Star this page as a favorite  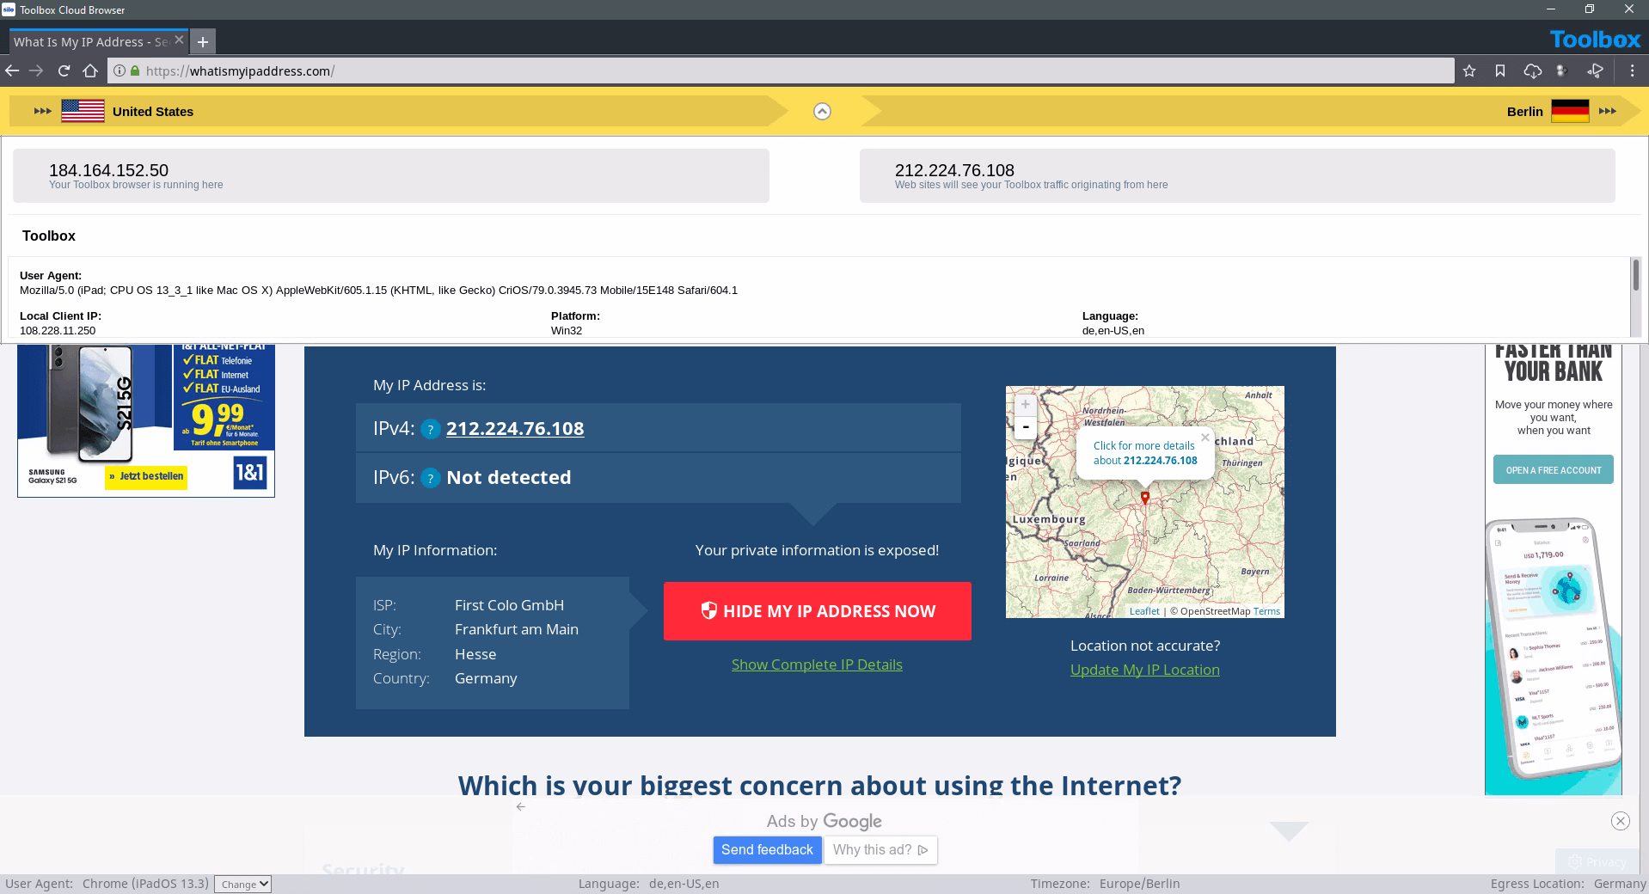(x=1469, y=70)
